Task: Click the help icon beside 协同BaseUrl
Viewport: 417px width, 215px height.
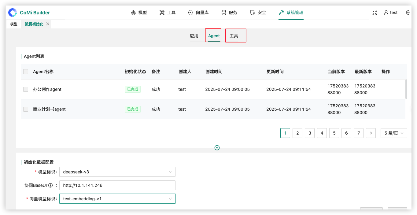Action: point(51,185)
